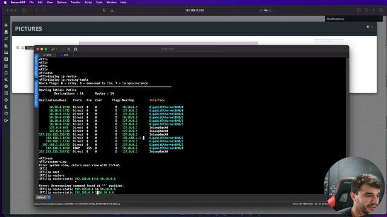The image size is (387, 217).
Task: Open the View menu
Action: 50,2
